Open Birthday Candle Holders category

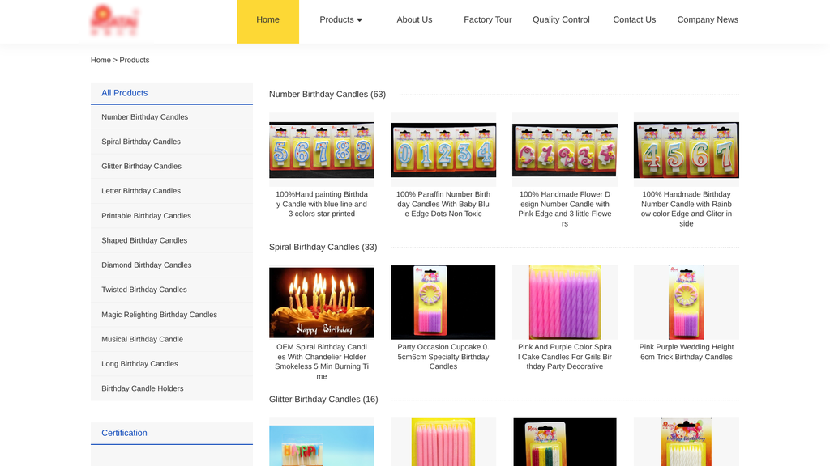143,389
